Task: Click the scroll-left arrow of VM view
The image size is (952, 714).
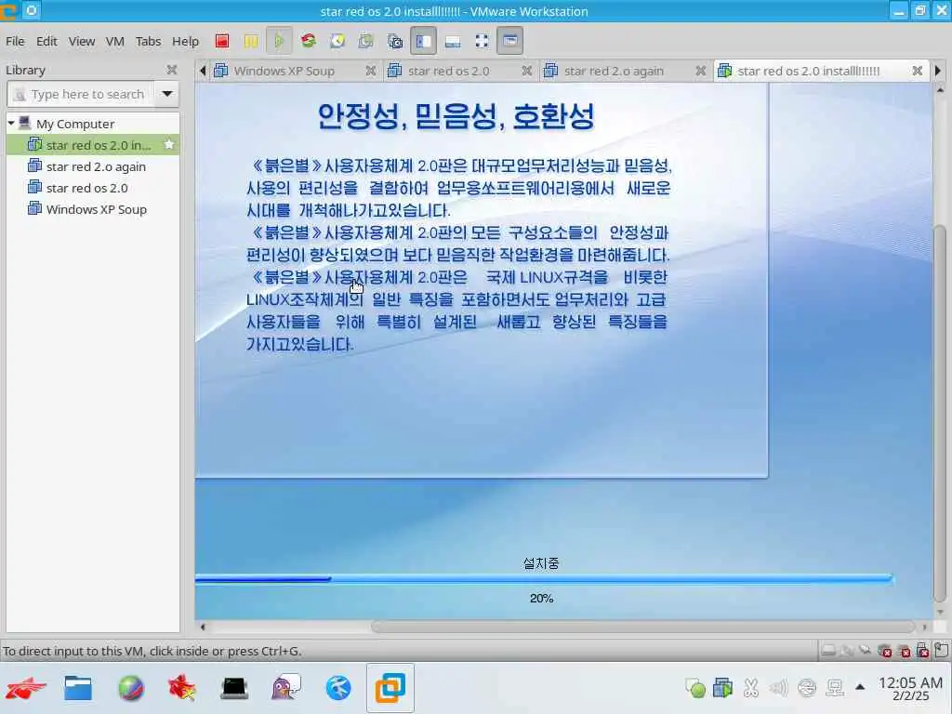Action: (203, 627)
